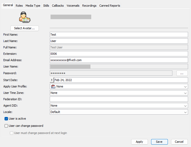Click the Password field
Image resolution: width=191 pixels, height=147 pixels.
(x=111, y=73)
